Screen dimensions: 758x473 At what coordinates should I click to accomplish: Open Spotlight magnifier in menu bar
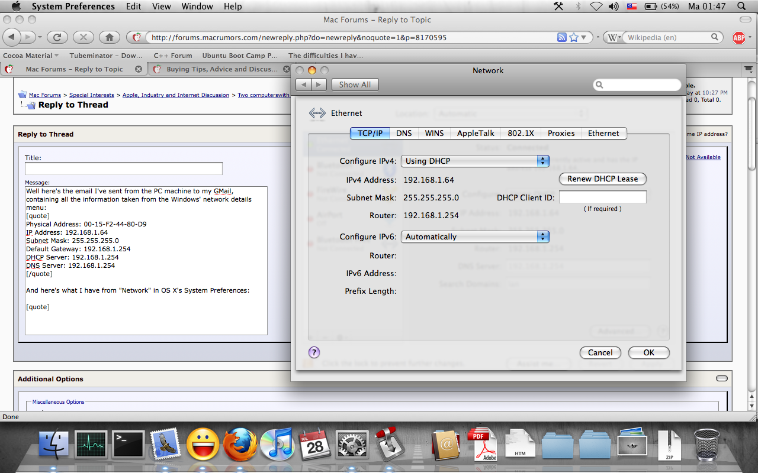[742, 7]
